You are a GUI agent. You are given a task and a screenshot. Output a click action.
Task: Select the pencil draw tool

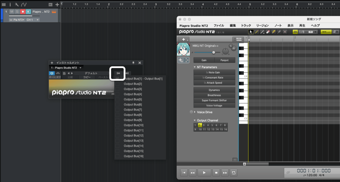tap(257, 32)
